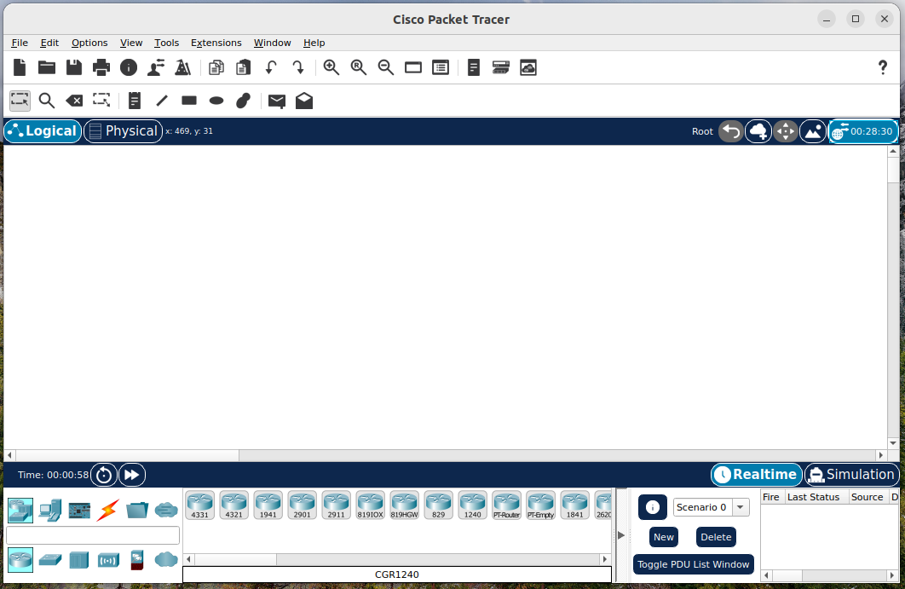Select the Resize Shape tool

point(101,101)
